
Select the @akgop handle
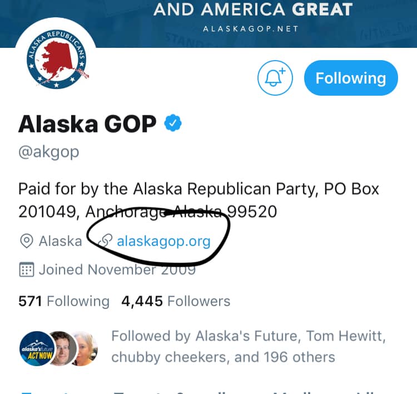point(49,152)
